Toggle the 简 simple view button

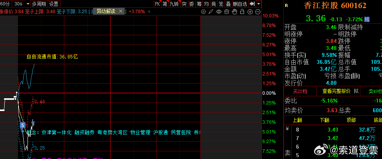(x=165, y=4)
